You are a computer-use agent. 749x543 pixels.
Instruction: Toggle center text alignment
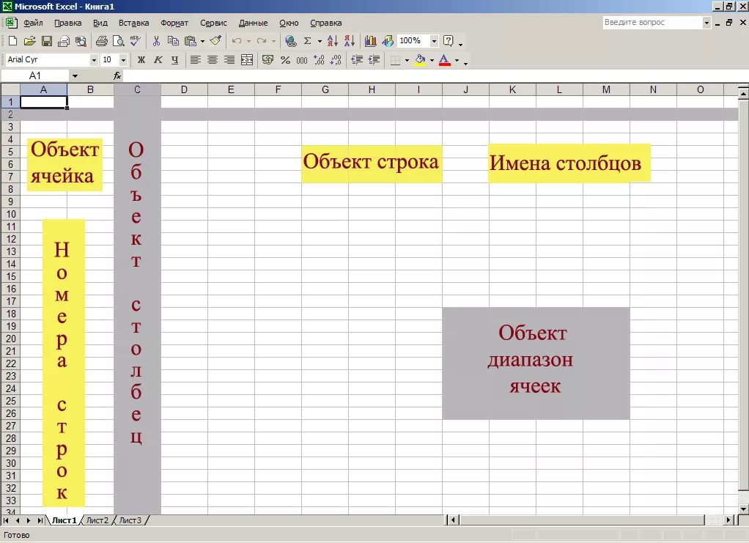[213, 59]
